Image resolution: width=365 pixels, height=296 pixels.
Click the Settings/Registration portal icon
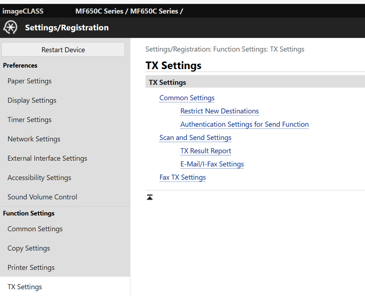click(10, 27)
